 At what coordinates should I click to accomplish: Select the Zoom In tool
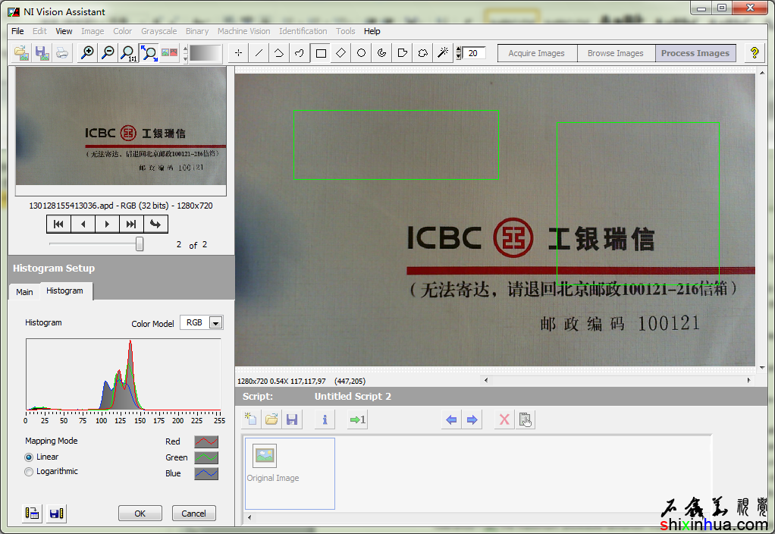[x=87, y=53]
